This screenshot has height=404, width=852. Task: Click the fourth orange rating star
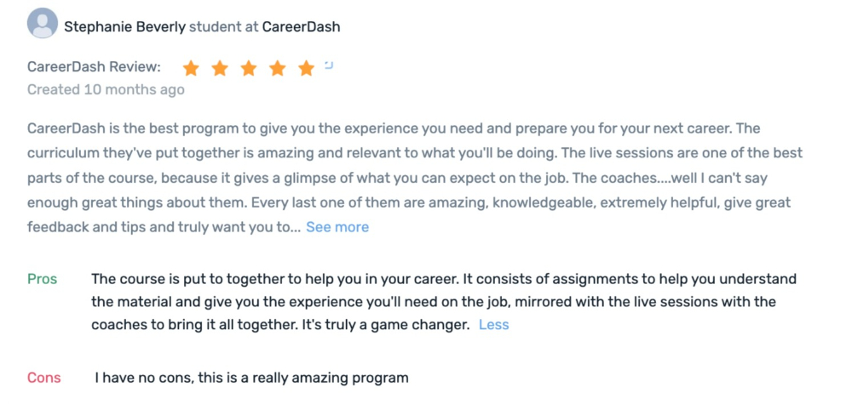277,68
